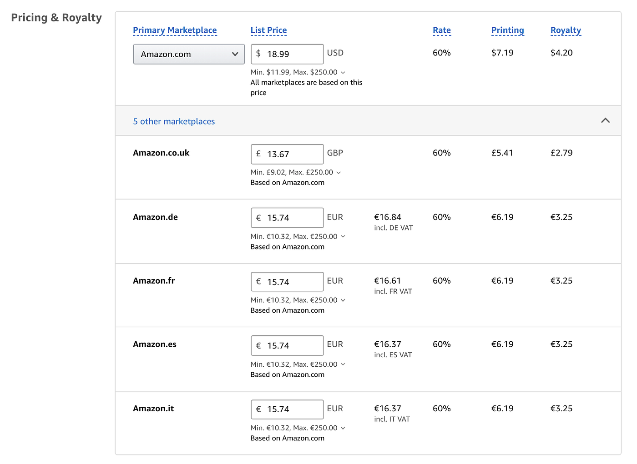The image size is (637, 464).
Task: Open the Printing column help link
Action: 507,30
